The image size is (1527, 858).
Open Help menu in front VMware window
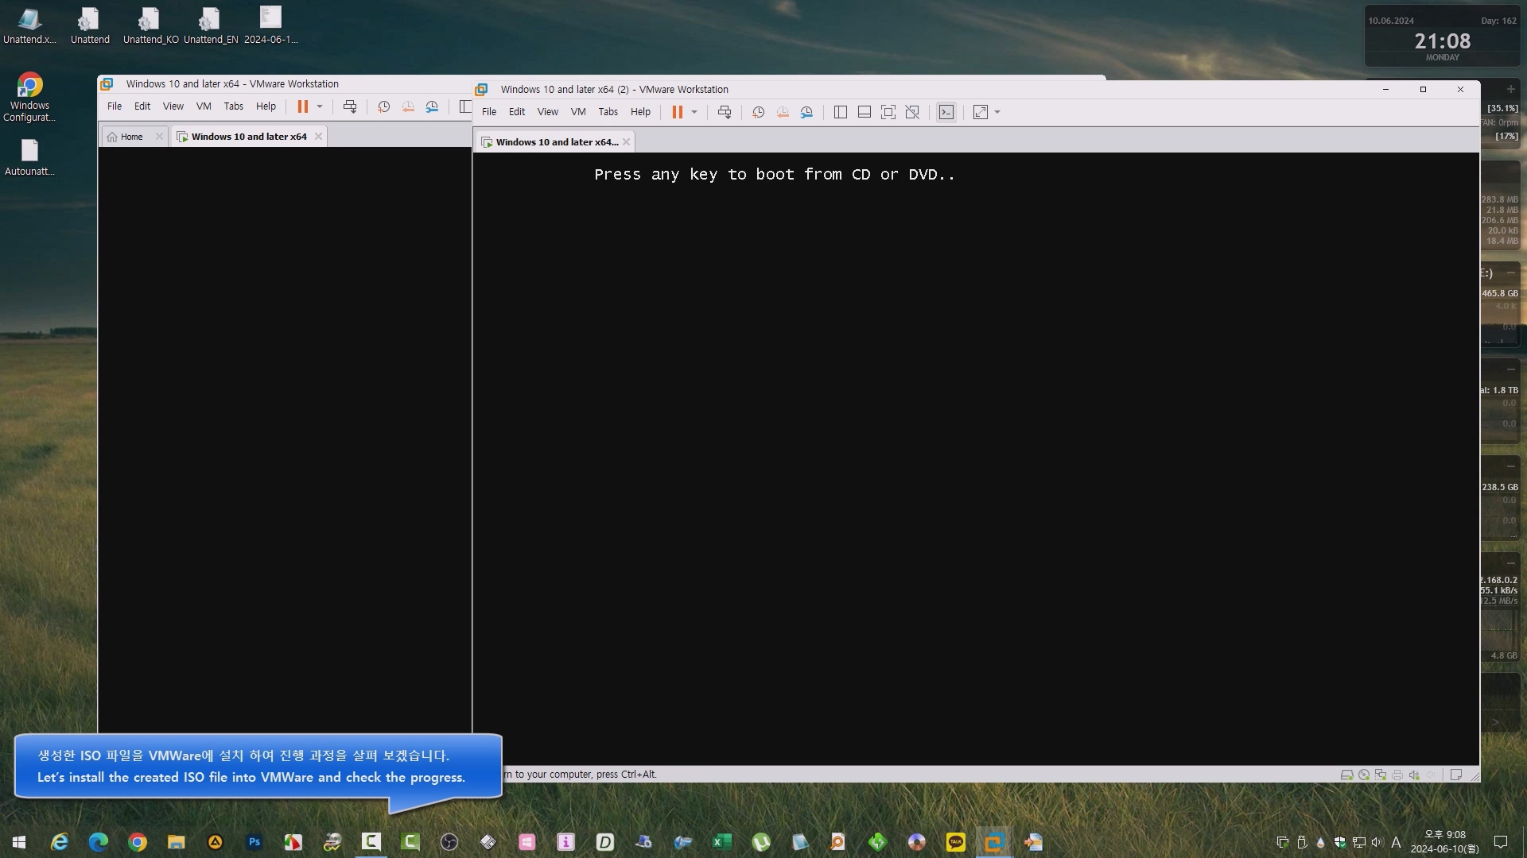point(640,112)
